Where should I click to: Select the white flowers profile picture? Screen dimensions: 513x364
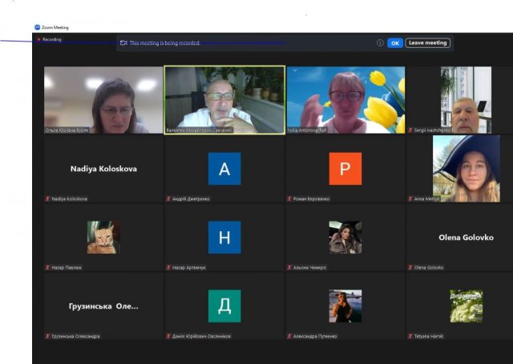click(466, 306)
